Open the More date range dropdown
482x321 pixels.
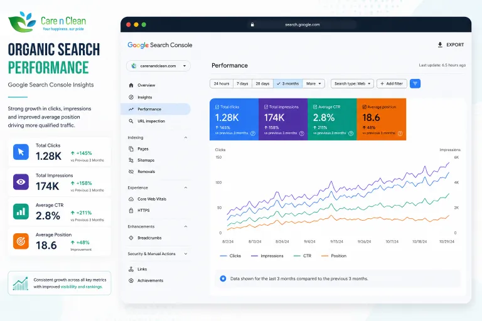(314, 83)
